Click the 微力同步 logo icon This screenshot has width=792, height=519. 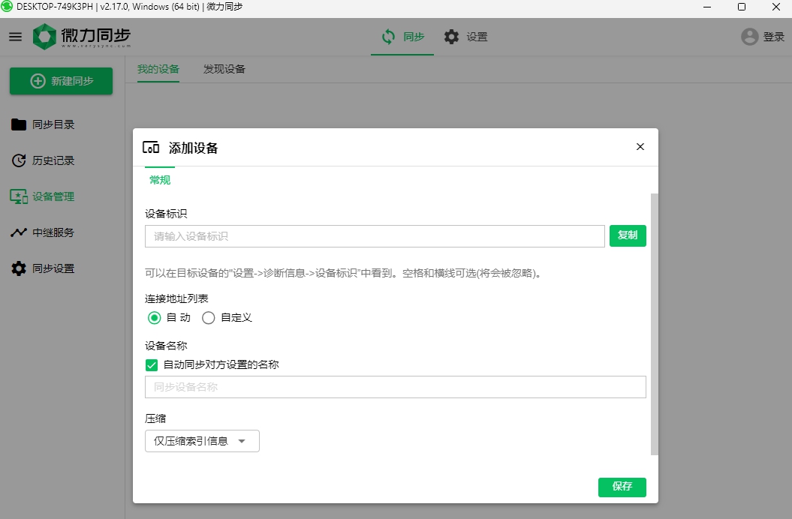[43, 35]
